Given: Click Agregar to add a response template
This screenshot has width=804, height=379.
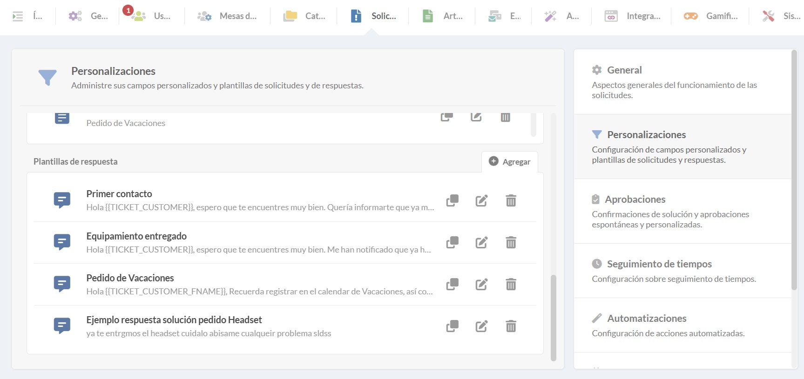Looking at the screenshot, I should pyautogui.click(x=510, y=161).
